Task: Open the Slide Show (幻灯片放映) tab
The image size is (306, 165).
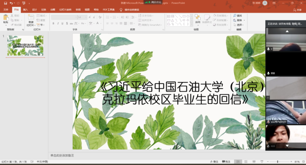Action: pos(65,9)
